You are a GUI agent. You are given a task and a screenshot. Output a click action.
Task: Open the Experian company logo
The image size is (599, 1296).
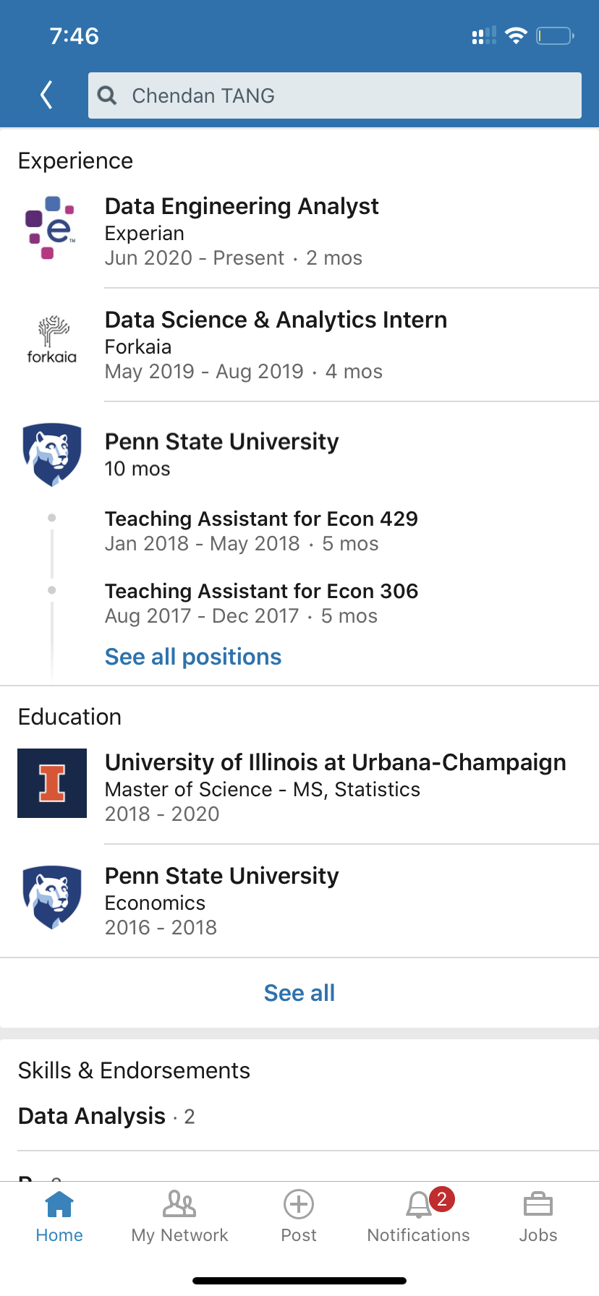pyautogui.click(x=51, y=228)
